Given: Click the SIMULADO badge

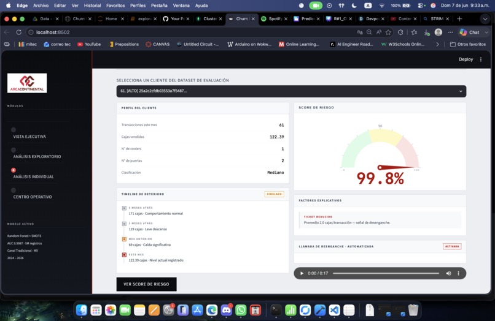Looking at the screenshot, I should pos(274,194).
